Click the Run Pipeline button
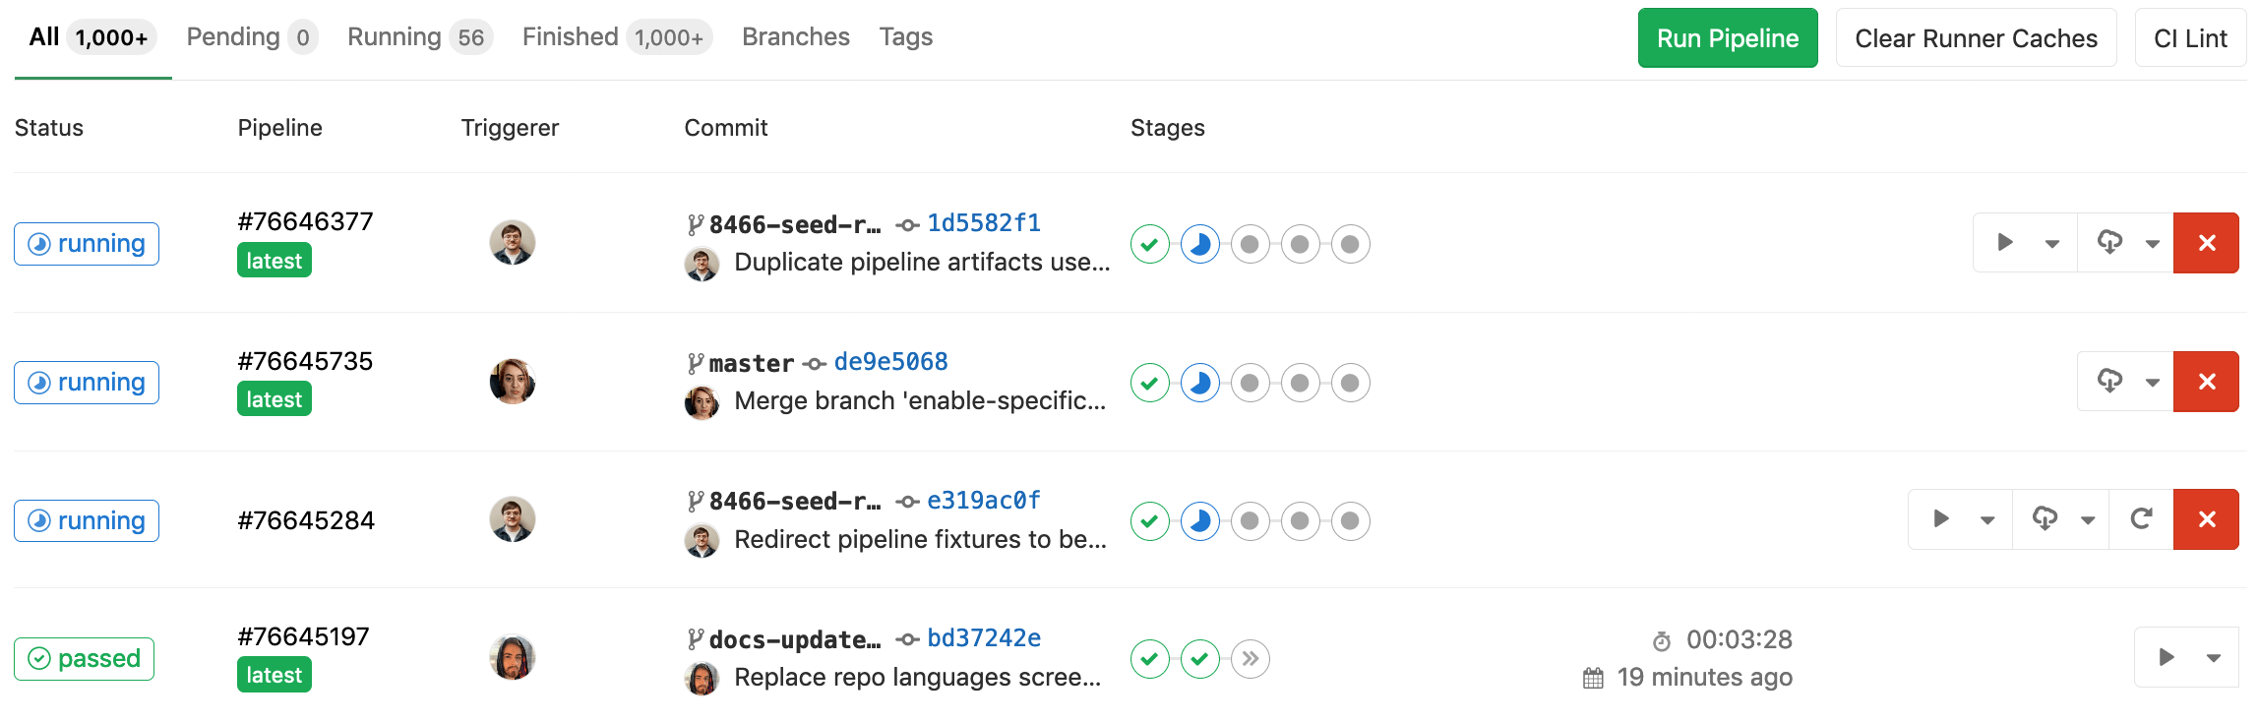The height and width of the screenshot is (722, 2259). click(1728, 37)
